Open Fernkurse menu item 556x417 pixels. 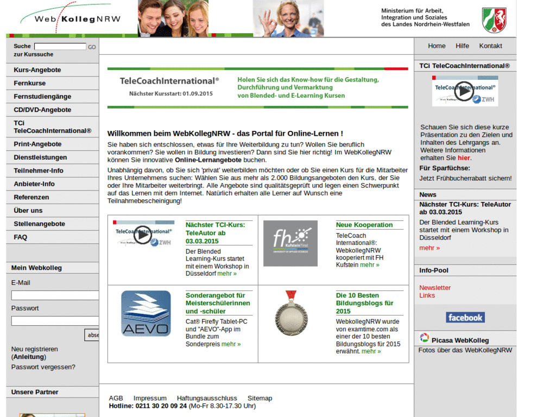click(x=53, y=83)
